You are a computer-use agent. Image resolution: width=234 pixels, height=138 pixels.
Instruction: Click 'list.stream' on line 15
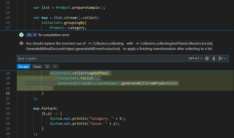click(65, 18)
